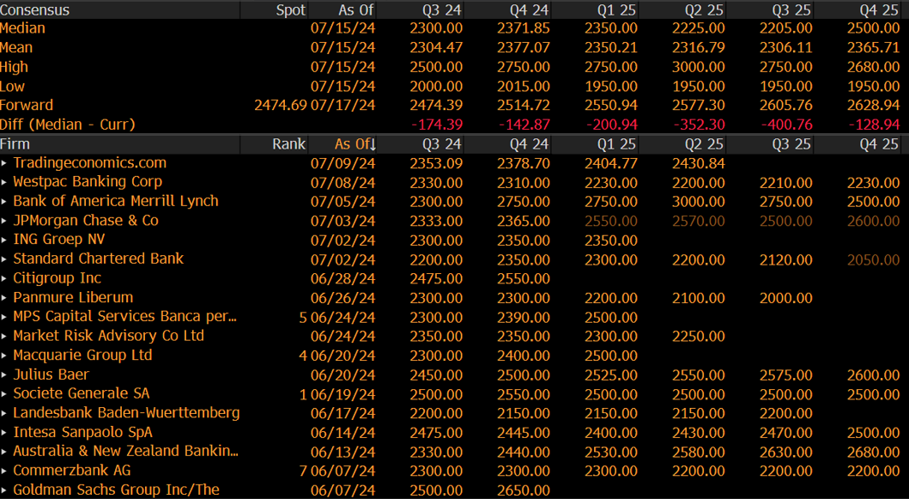Viewport: 909px width, 499px height.
Task: Click ING Groep date 07/02/24
Action: 343,240
